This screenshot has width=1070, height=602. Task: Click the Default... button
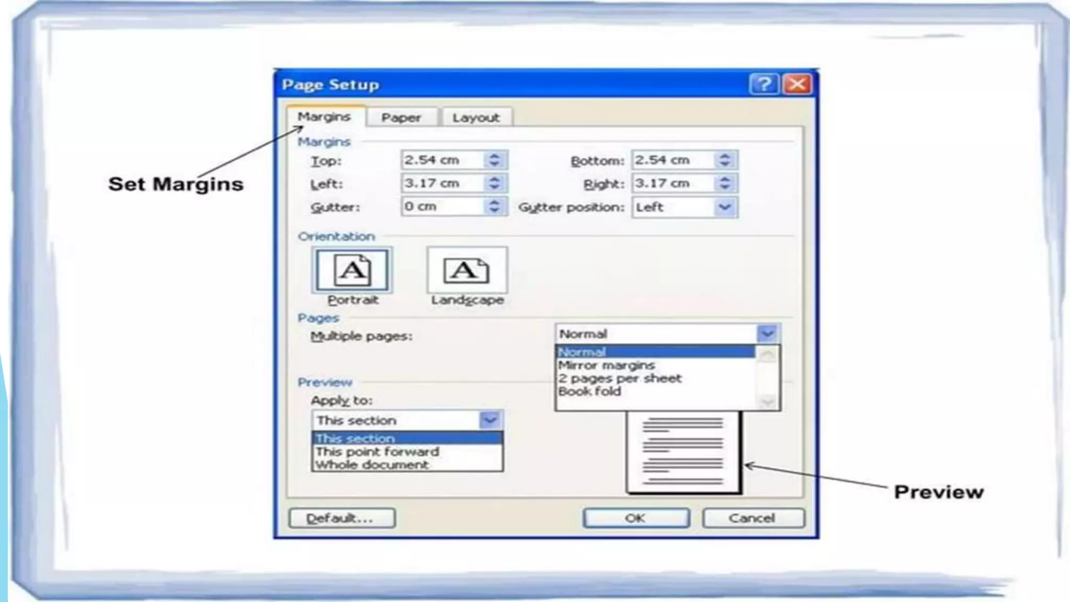341,518
